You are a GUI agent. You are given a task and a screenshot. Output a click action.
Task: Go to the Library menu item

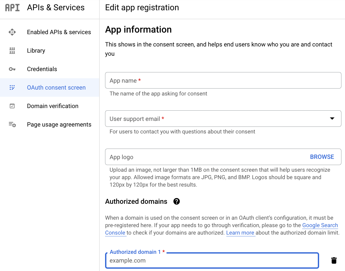(50, 51)
